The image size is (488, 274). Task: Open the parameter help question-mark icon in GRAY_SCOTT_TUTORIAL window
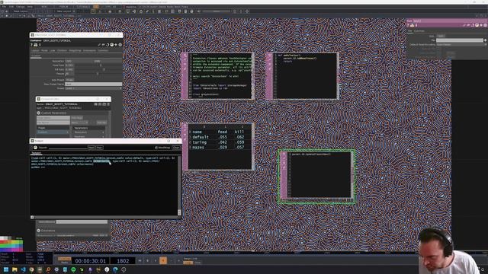pyautogui.click(x=31, y=45)
